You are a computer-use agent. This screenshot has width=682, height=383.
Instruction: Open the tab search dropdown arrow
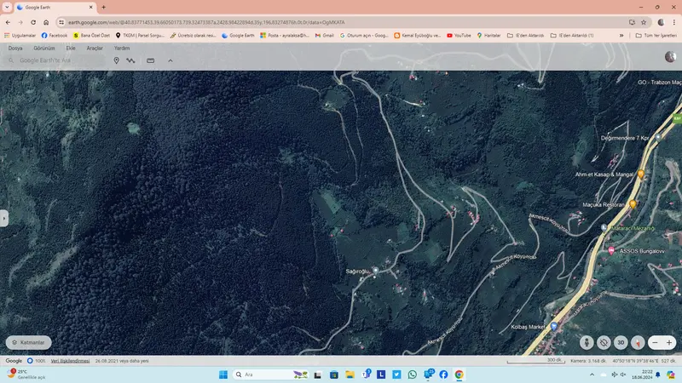point(7,8)
